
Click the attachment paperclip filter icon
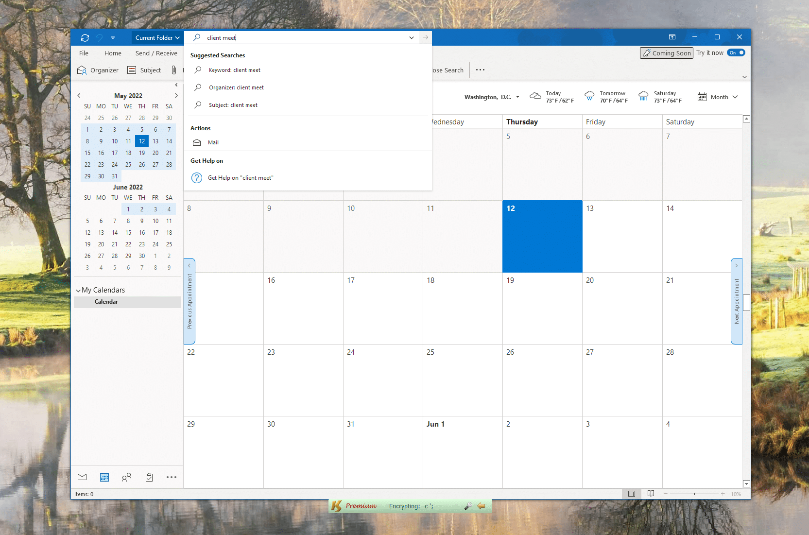coord(173,70)
